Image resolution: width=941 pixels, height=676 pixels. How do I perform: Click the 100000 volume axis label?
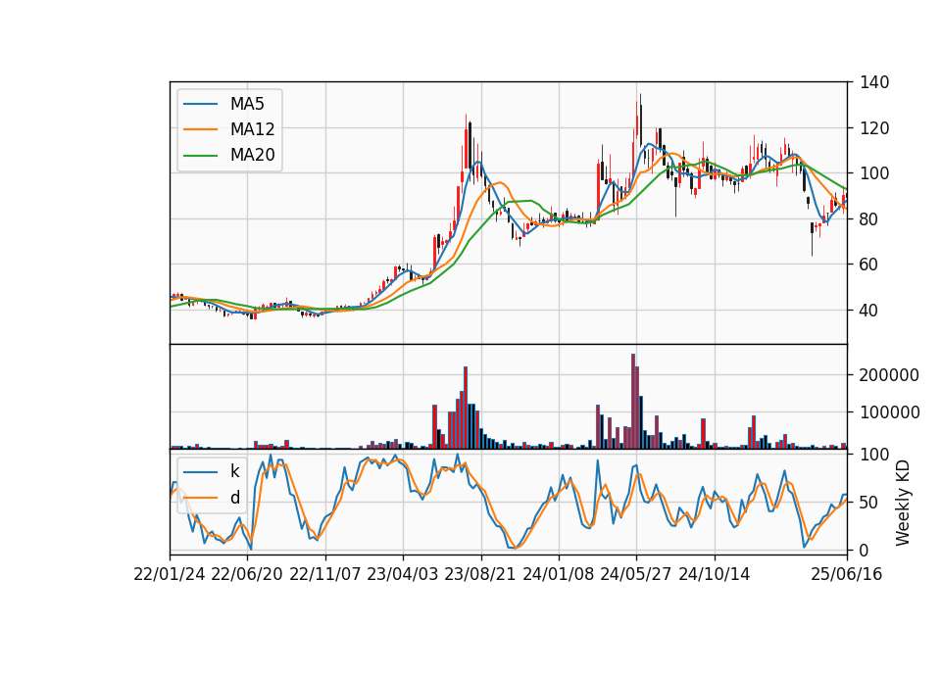pos(889,412)
